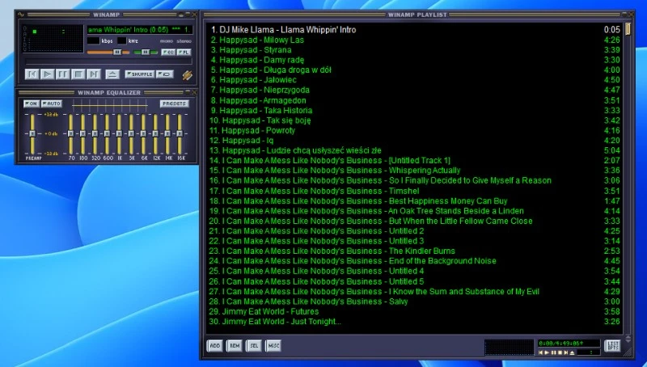Toggle the equalizer AUTO button
This screenshot has width=647, height=367.
52,103
